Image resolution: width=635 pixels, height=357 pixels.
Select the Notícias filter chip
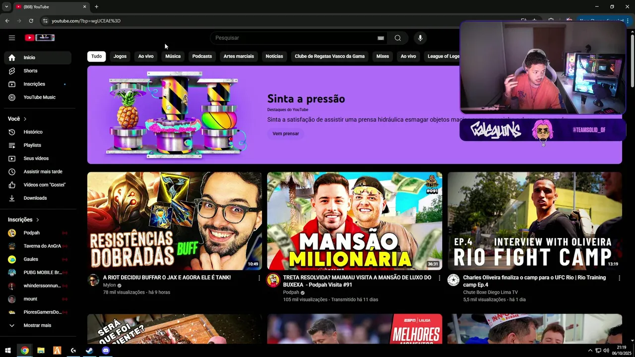click(x=274, y=57)
